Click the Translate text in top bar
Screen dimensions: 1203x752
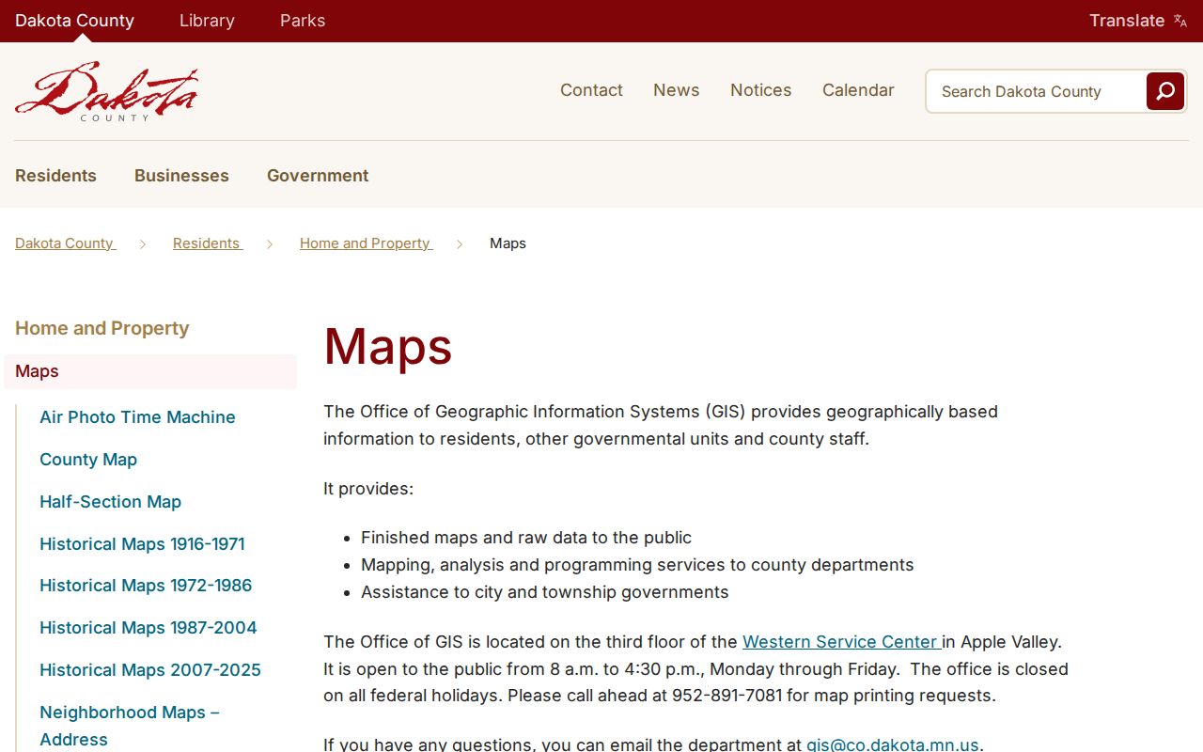1127,21
